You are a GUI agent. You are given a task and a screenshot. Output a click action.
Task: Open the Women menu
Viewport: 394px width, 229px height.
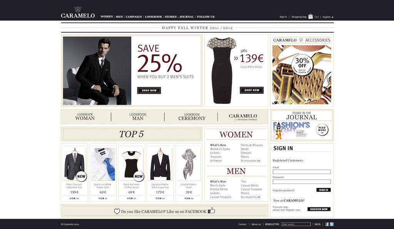tap(107, 17)
